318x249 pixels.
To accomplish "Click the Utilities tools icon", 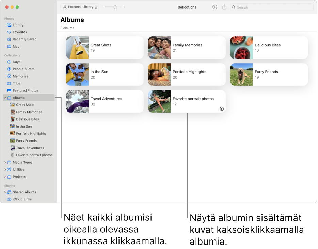I will pos(9,170).
